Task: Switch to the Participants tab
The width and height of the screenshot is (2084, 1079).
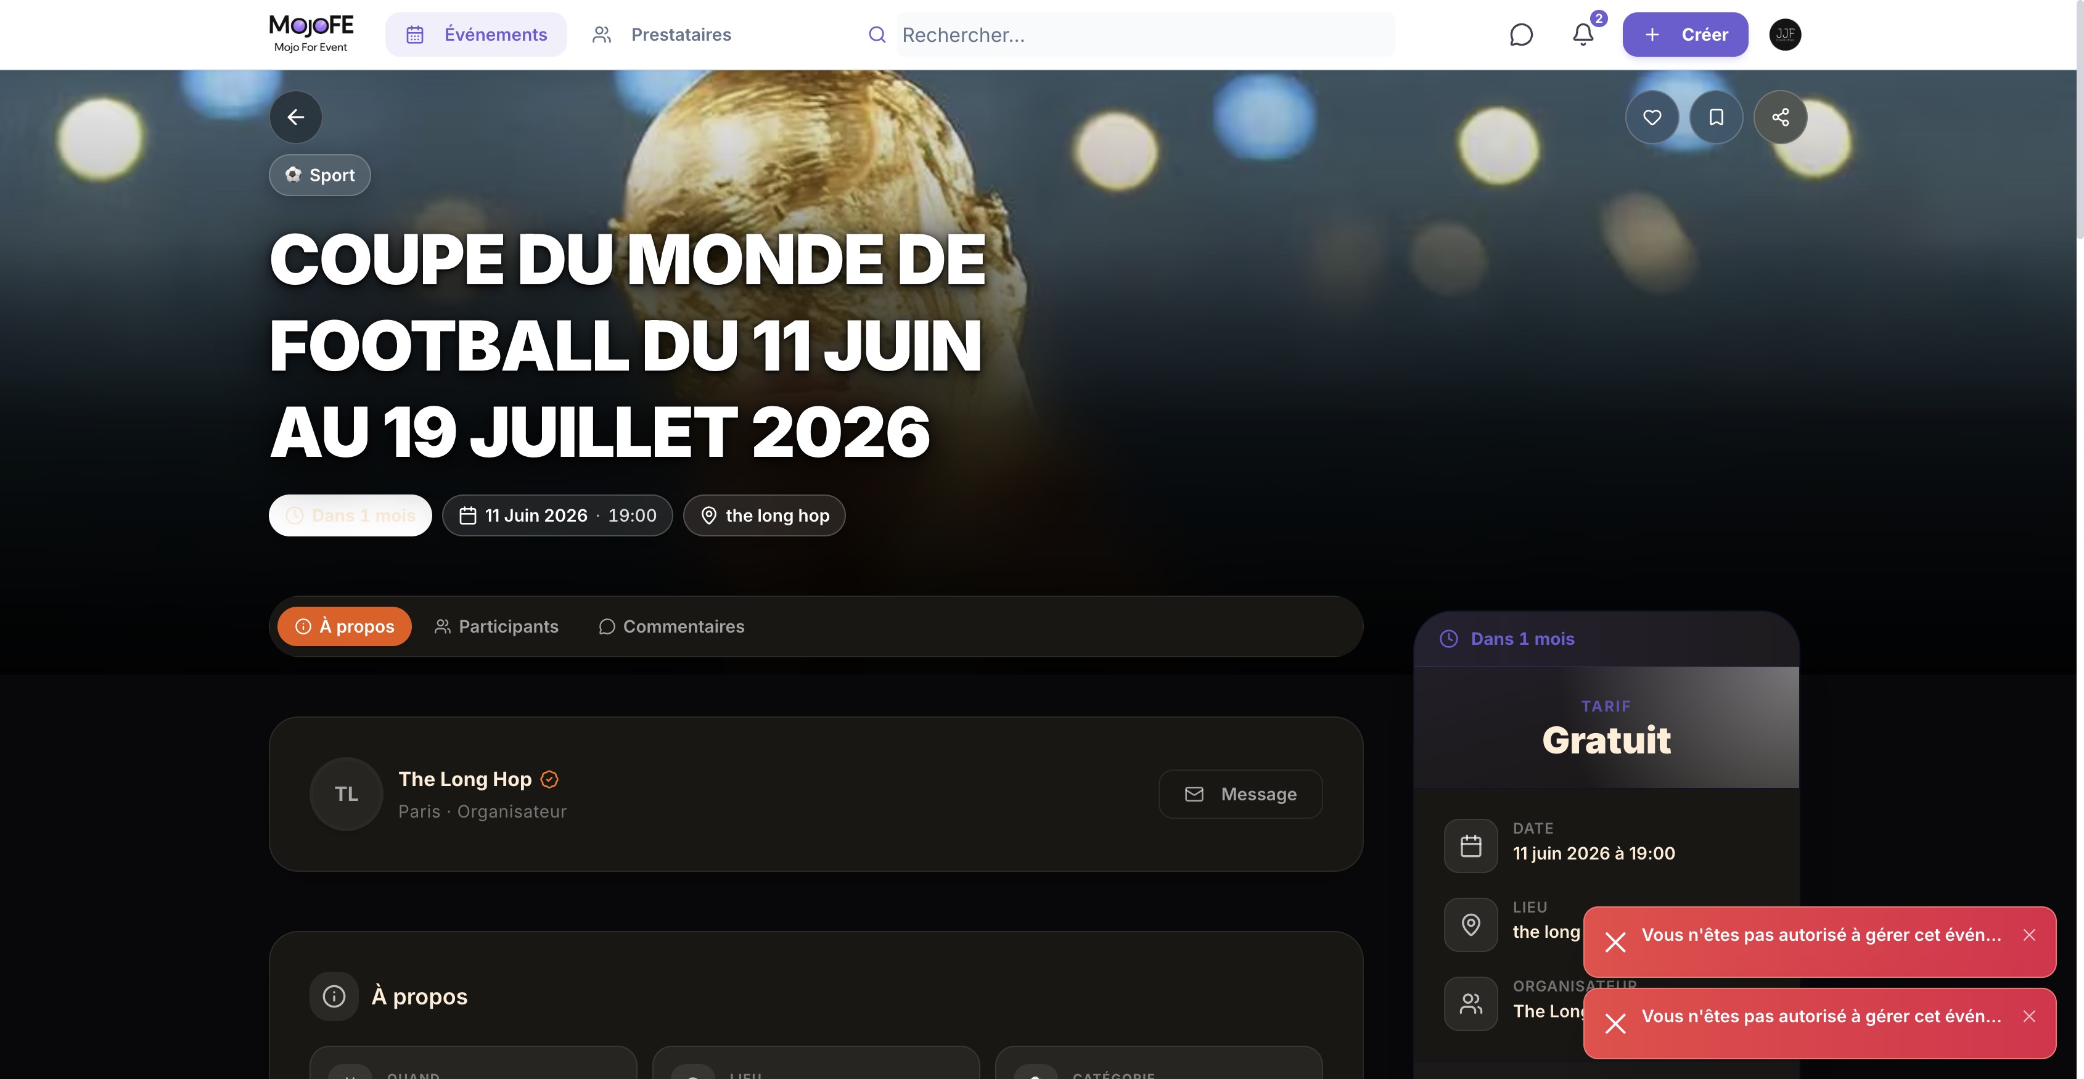Action: point(496,627)
